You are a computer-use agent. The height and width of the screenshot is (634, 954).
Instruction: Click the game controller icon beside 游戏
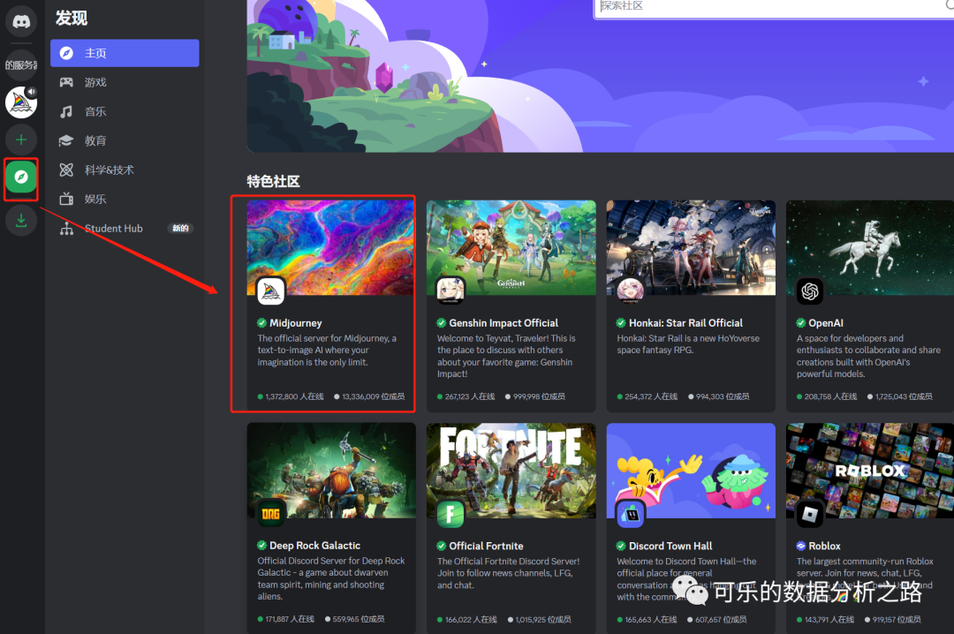tap(66, 82)
